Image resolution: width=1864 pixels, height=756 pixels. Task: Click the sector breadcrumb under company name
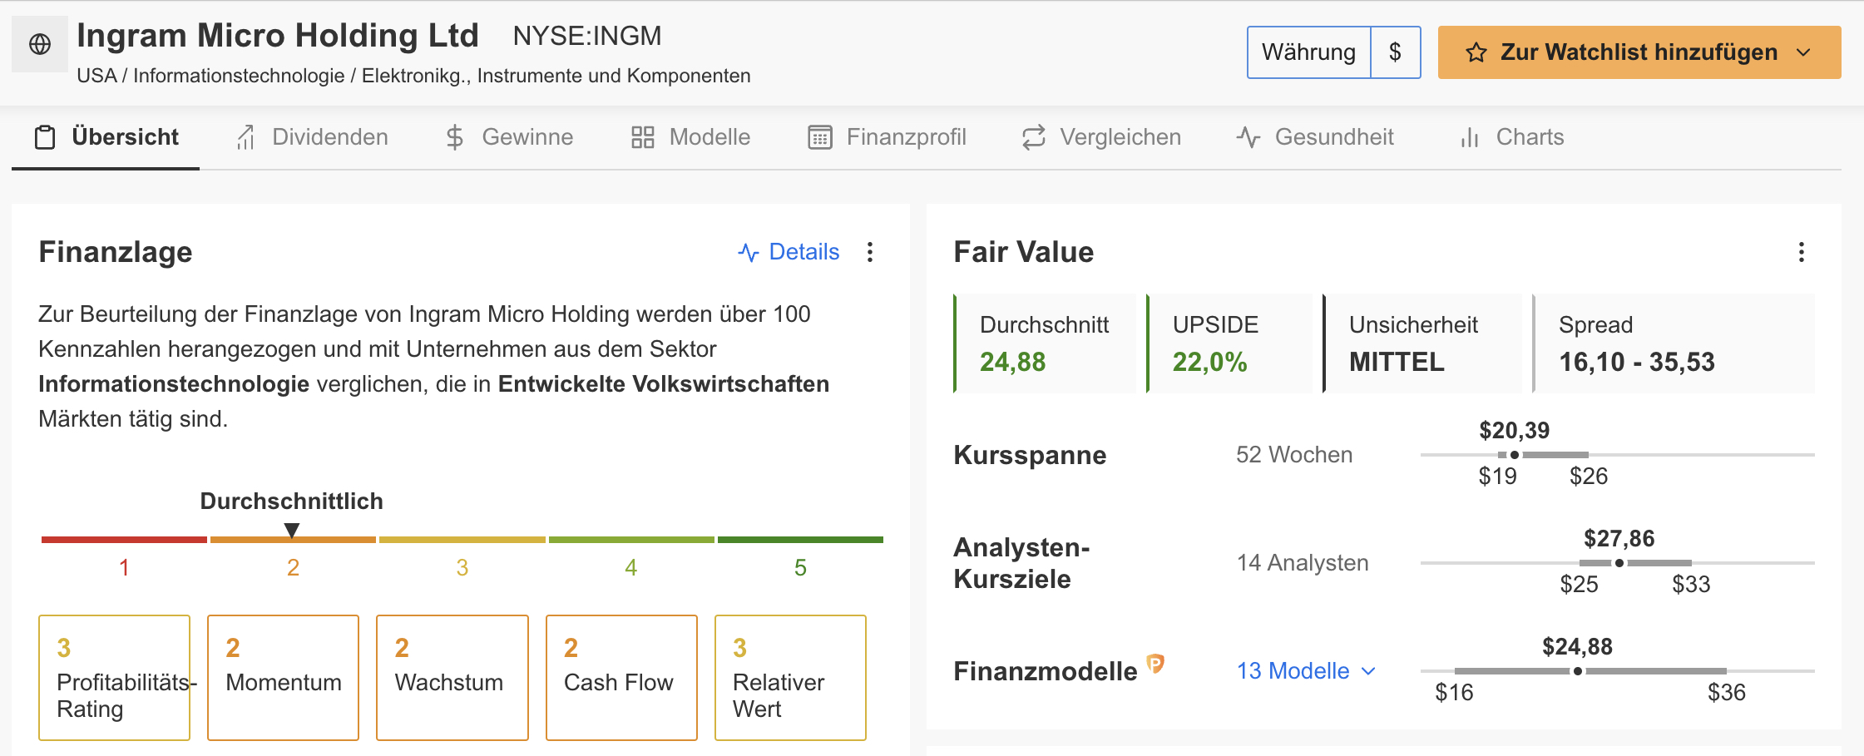pyautogui.click(x=413, y=76)
